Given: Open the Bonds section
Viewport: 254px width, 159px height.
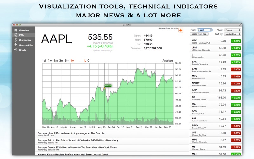Looking at the screenshot, I should (x=23, y=50).
